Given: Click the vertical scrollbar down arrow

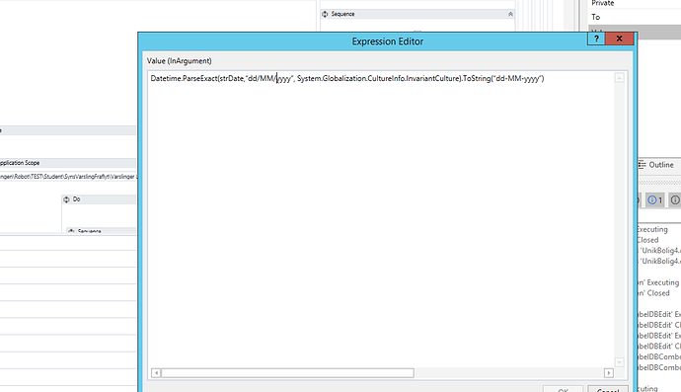Looking at the screenshot, I should tap(620, 362).
